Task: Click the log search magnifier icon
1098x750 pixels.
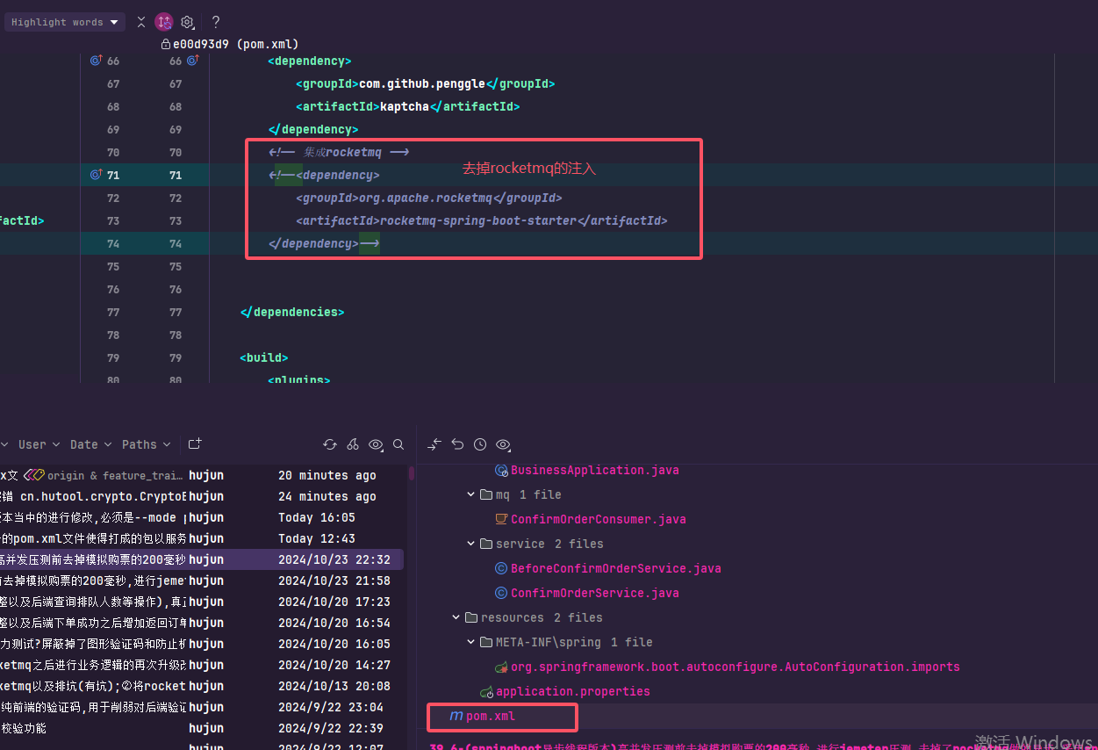Action: [x=398, y=444]
